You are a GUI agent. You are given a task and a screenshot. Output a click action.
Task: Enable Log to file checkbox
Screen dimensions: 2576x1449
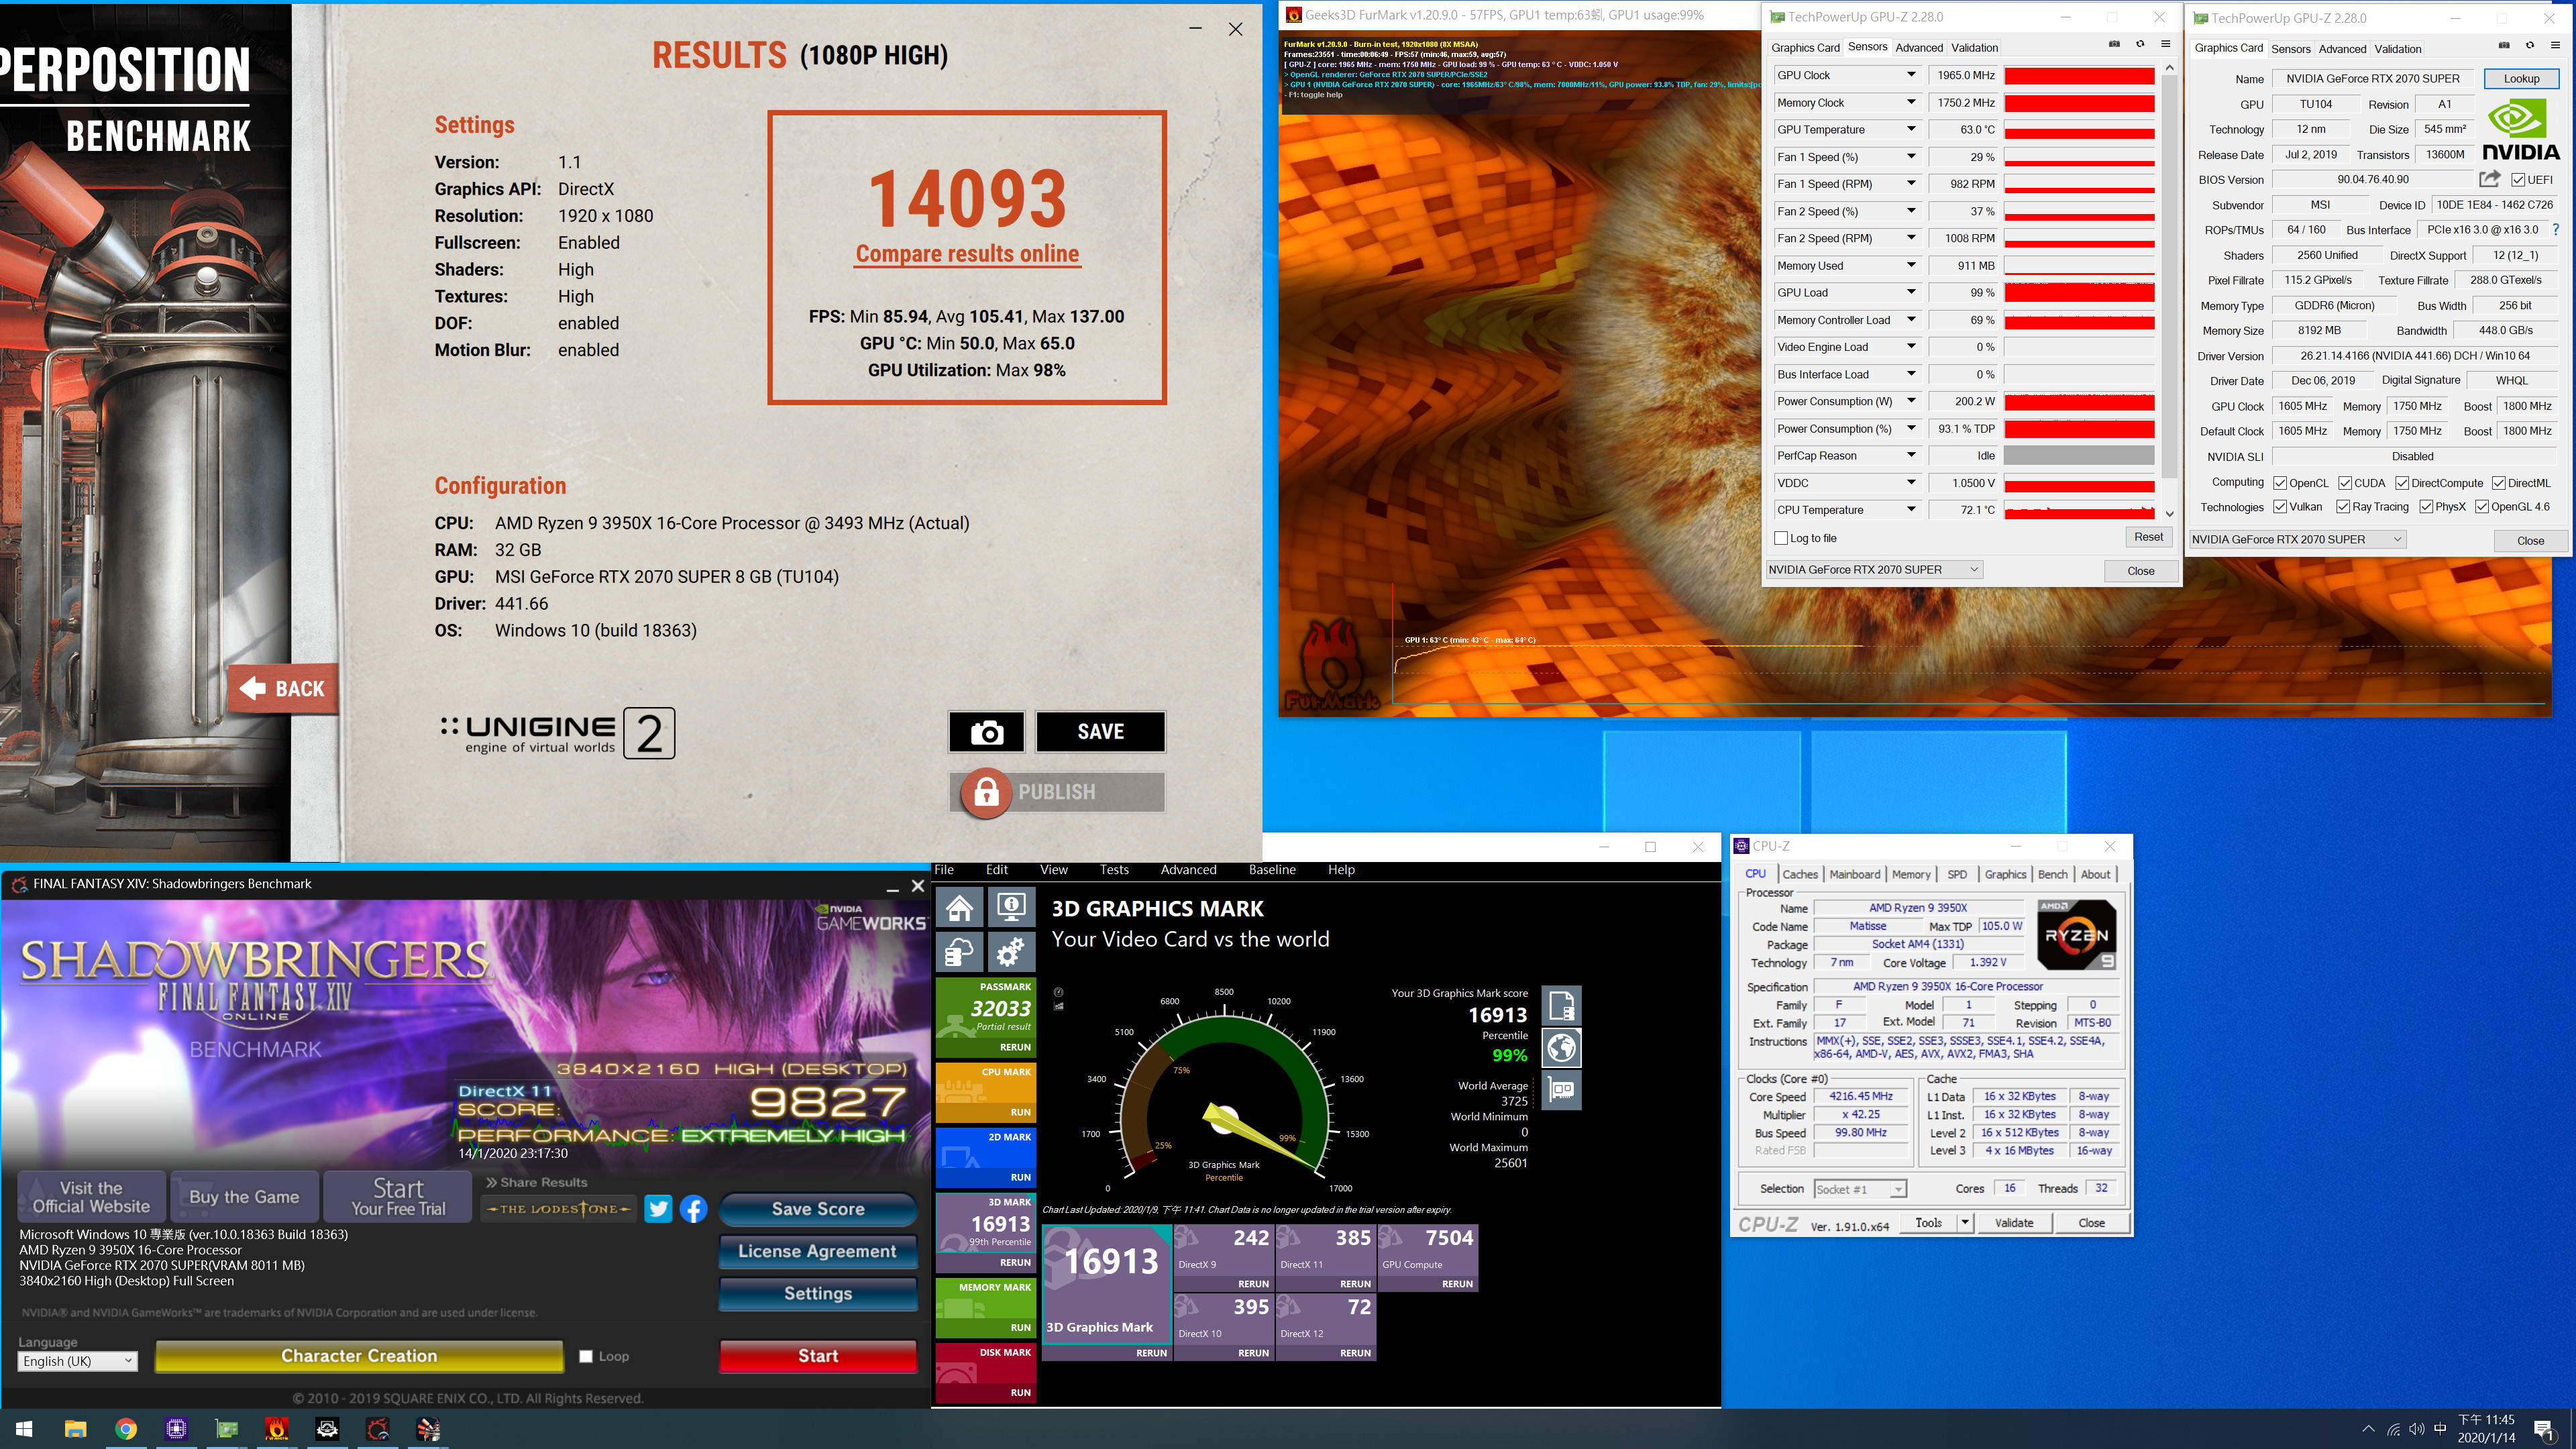pos(1781,538)
